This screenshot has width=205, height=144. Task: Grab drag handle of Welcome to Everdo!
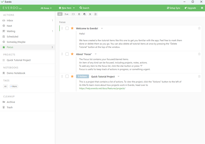[x=62, y=28]
